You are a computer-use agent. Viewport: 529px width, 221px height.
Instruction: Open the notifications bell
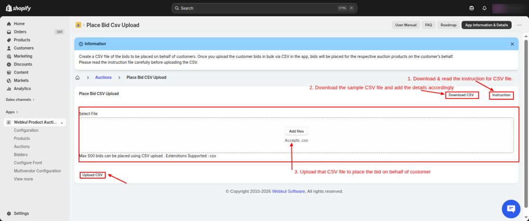coord(485,8)
